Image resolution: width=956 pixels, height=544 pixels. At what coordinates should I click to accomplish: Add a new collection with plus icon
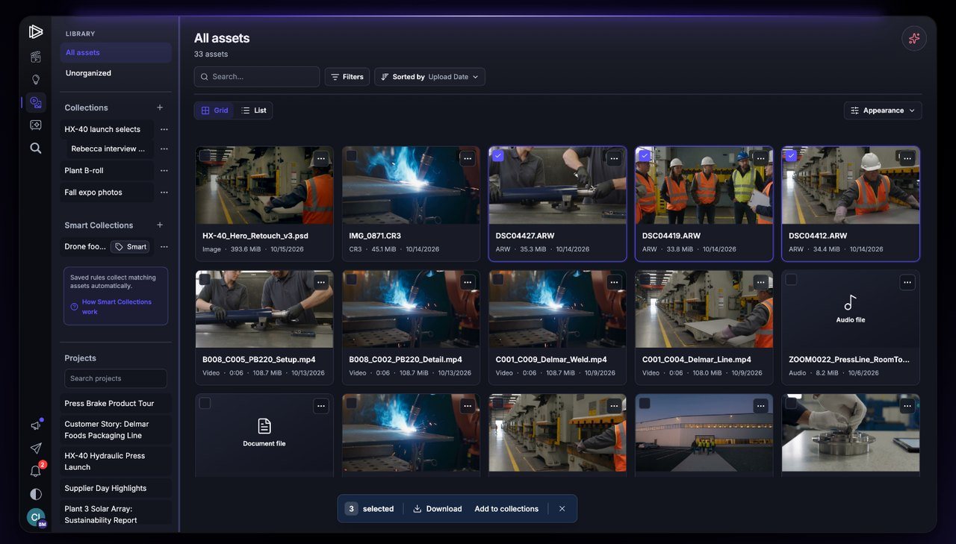pos(160,107)
